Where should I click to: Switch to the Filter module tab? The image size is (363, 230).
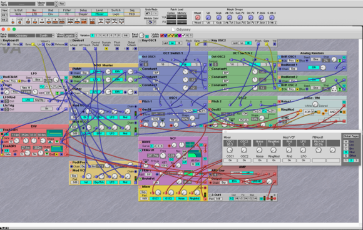pos(67,11)
